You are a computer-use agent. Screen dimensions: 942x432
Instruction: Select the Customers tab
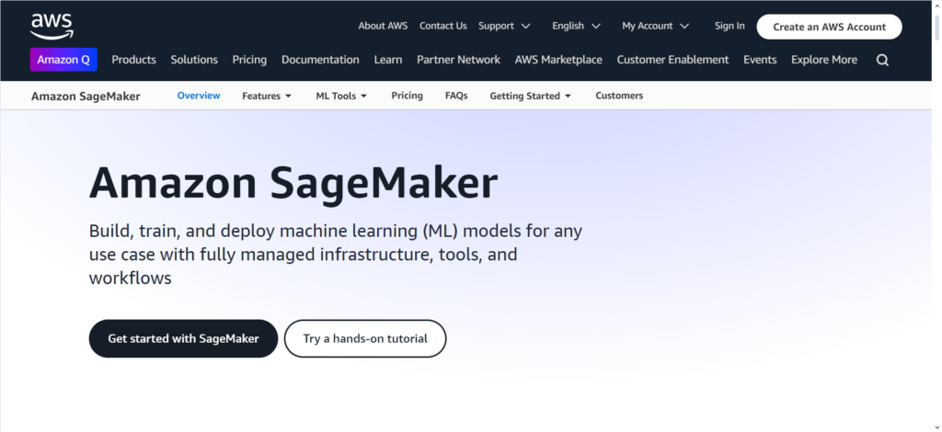click(x=619, y=96)
